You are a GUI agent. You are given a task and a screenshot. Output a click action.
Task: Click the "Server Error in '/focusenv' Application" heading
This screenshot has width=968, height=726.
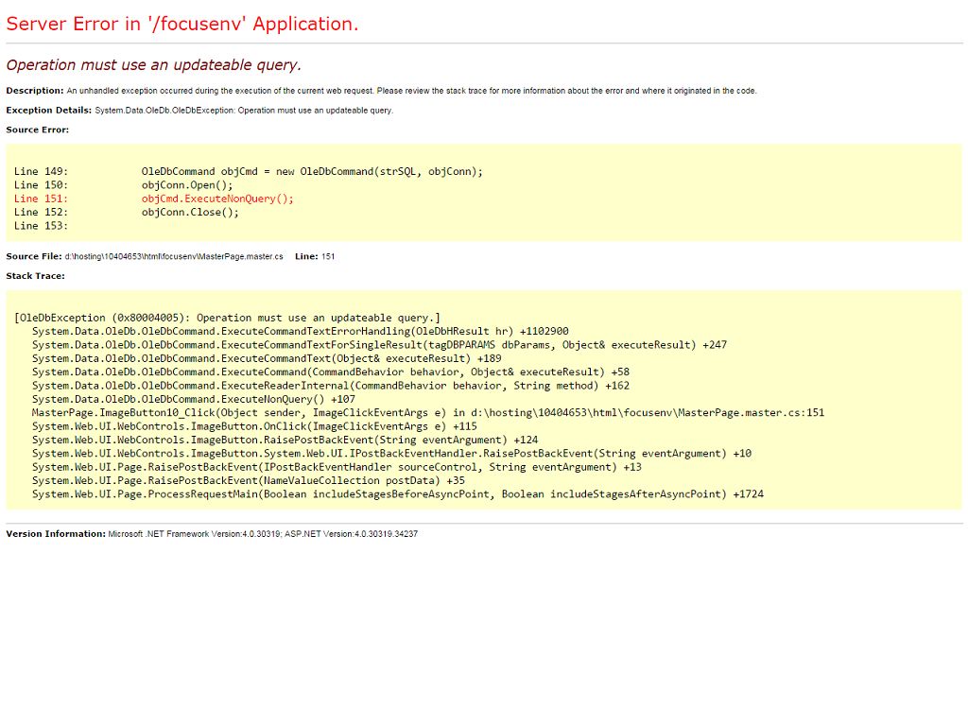point(182,25)
